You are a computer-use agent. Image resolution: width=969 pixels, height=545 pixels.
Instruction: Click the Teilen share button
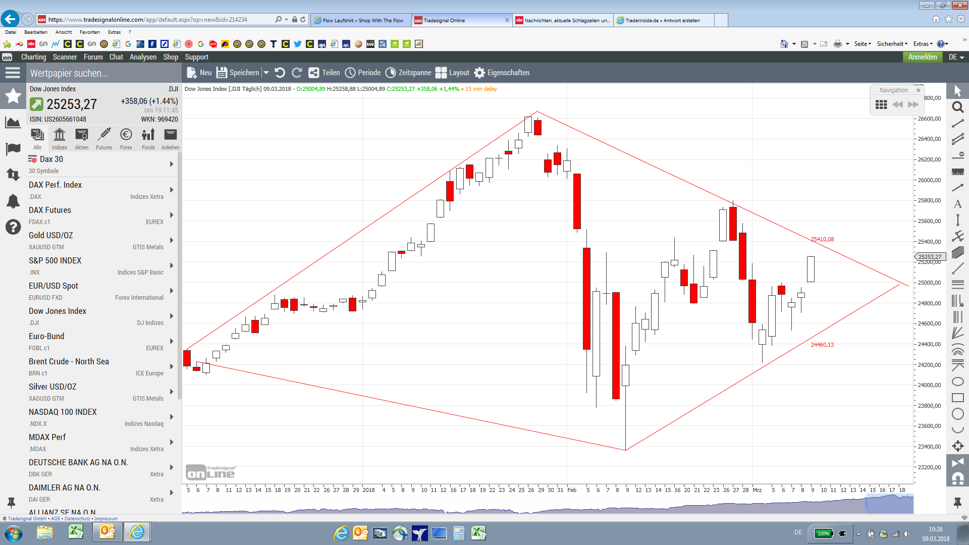(x=325, y=73)
